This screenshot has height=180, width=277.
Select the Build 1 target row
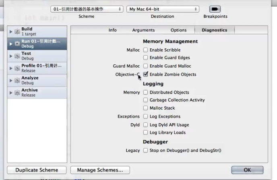(37, 31)
